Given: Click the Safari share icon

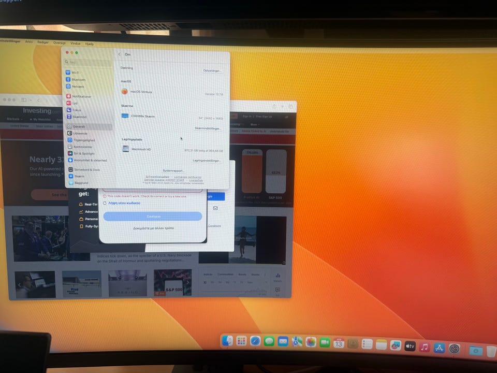Looking at the screenshot, I should [274, 107].
